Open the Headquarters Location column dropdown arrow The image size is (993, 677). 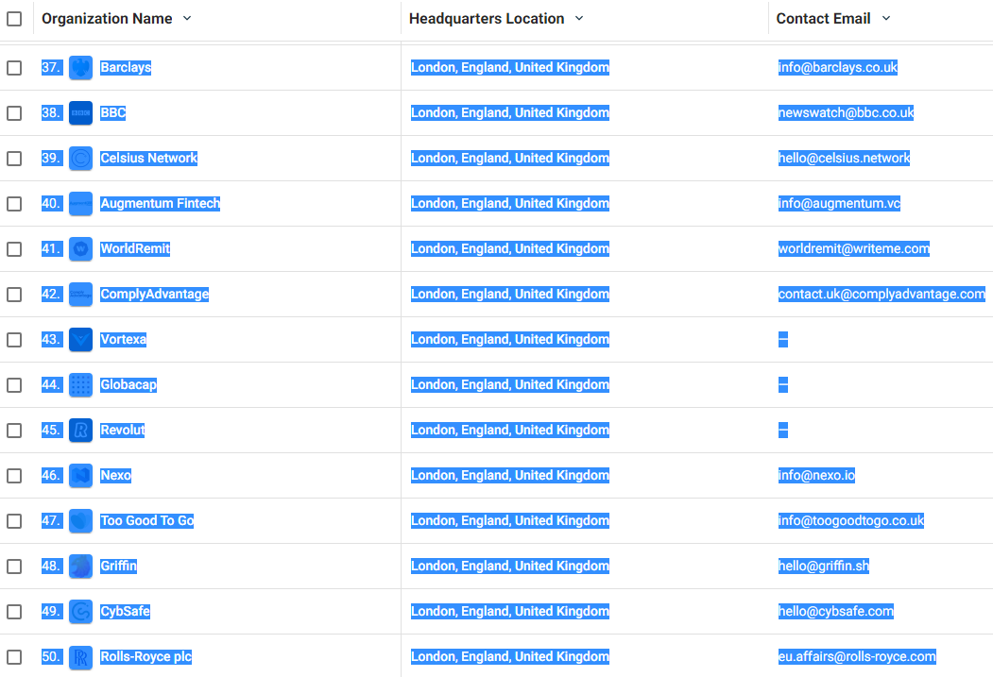pyautogui.click(x=579, y=18)
